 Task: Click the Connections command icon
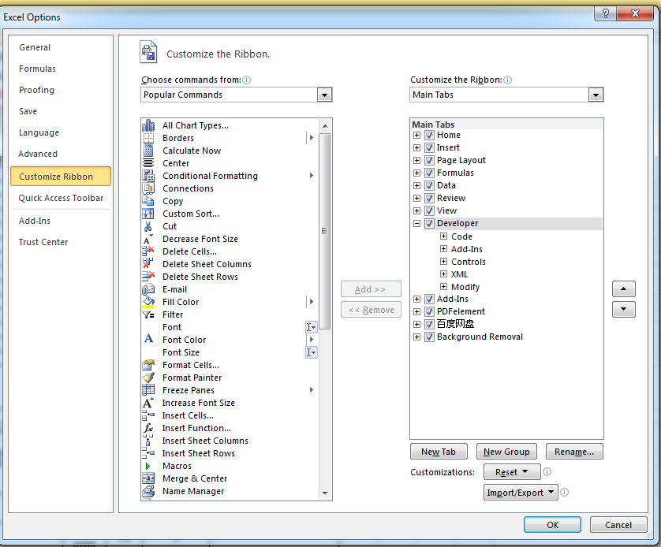148,188
